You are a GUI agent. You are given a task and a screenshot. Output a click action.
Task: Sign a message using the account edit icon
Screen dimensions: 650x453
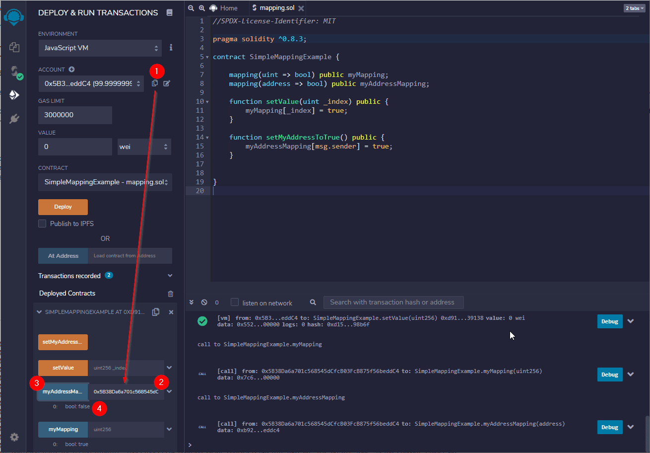(x=167, y=83)
